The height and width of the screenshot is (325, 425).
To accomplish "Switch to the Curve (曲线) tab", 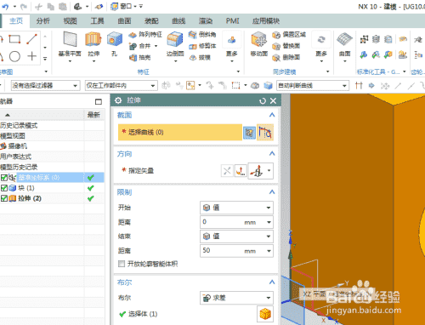I will tap(178, 21).
